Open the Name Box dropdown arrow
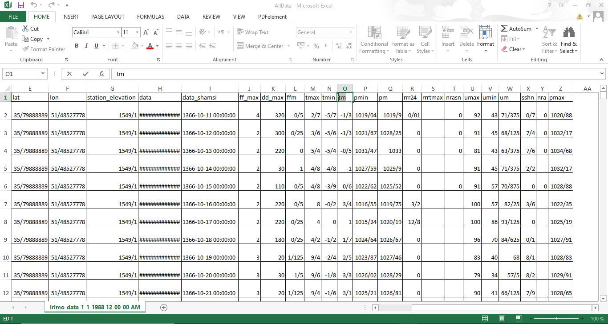This screenshot has height=324, width=608. pos(43,74)
